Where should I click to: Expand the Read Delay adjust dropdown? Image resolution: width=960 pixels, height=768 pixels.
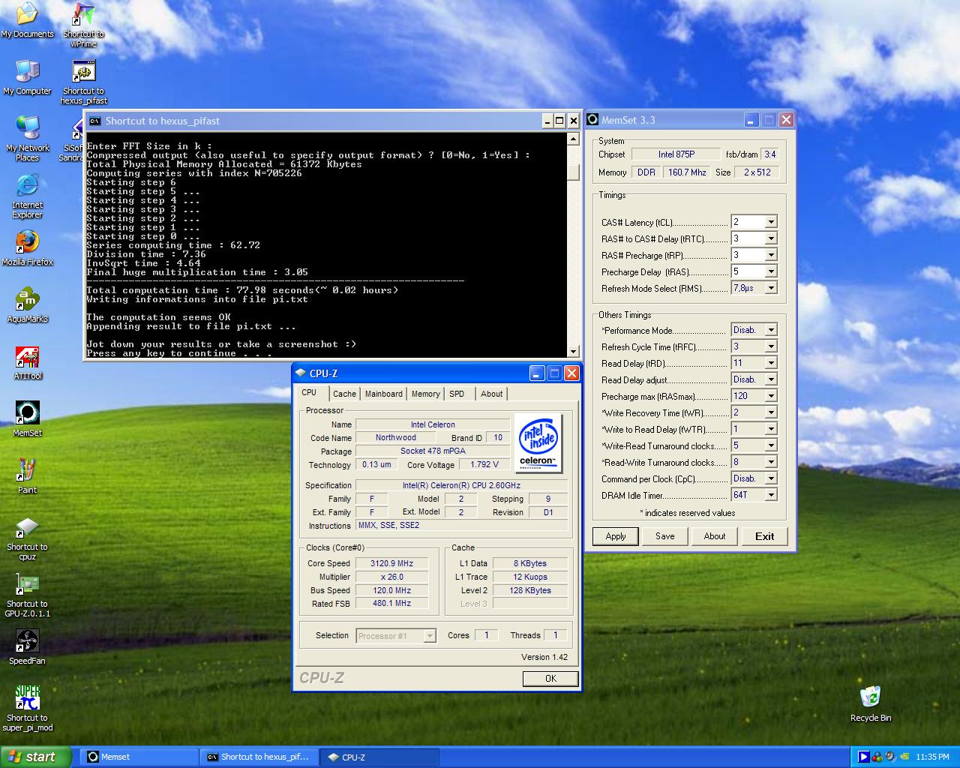(770, 379)
